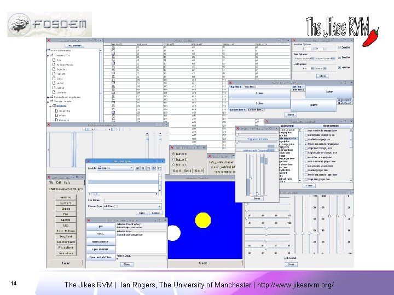Image resolution: width=394 pixels, height=295 pixels.
Task: Click 'Left Item 2' toolbar item
Action: [x=298, y=90]
